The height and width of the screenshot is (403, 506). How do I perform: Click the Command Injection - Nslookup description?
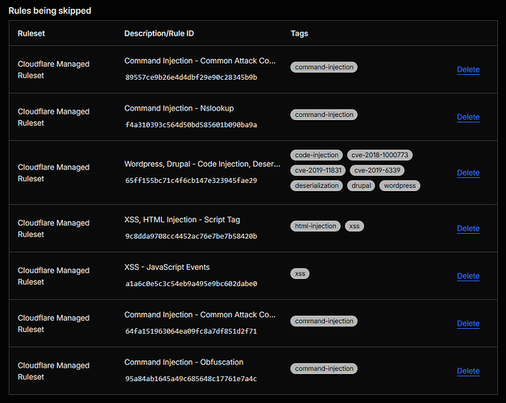pos(179,108)
